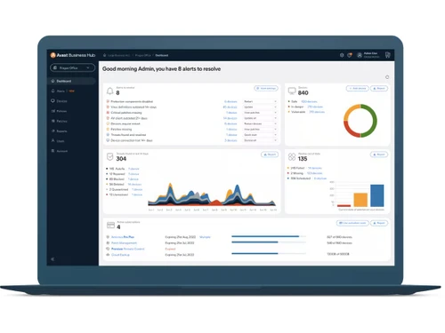Image resolution: width=445 pixels, height=333 pixels.
Task: Click the Device connection lost alert icon
Action: pyautogui.click(x=108, y=140)
